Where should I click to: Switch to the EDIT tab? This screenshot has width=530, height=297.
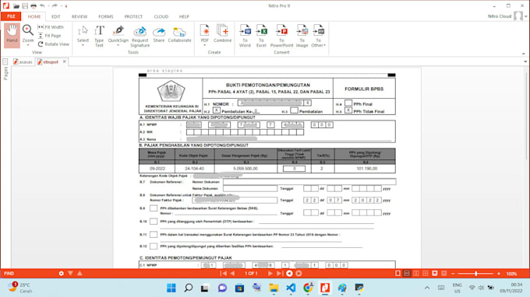pyautogui.click(x=56, y=16)
